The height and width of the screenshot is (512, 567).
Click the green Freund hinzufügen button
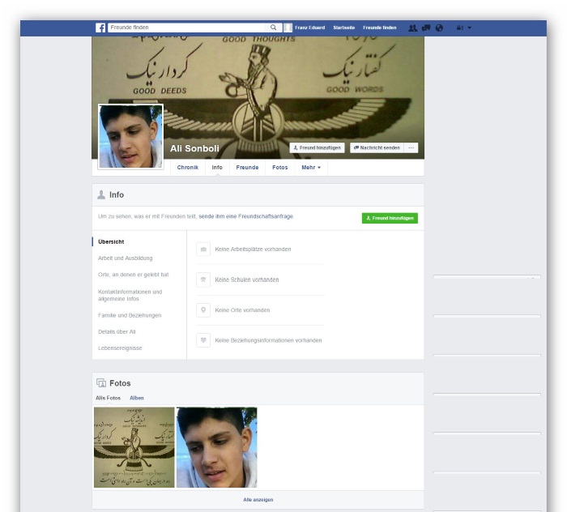tap(390, 218)
